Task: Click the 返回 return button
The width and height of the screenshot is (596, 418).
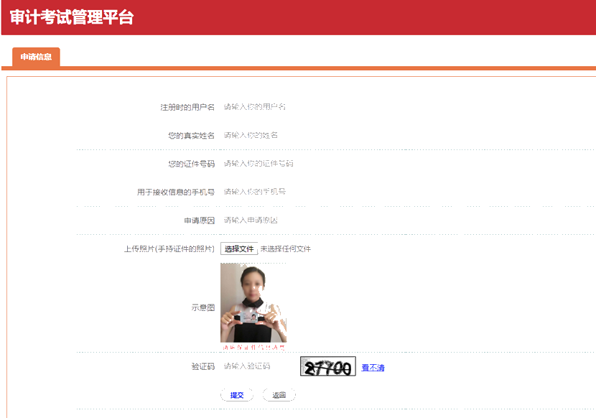Action: click(279, 394)
